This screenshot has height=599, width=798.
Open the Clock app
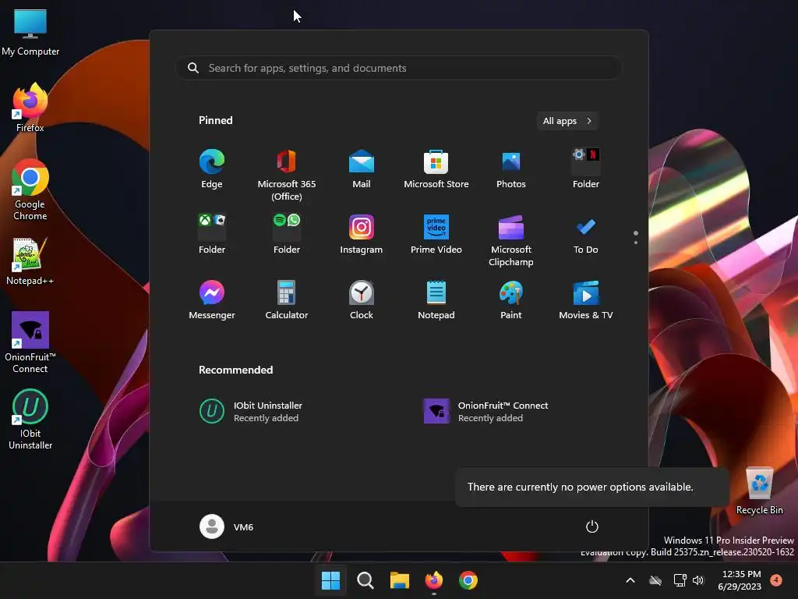pyautogui.click(x=362, y=300)
